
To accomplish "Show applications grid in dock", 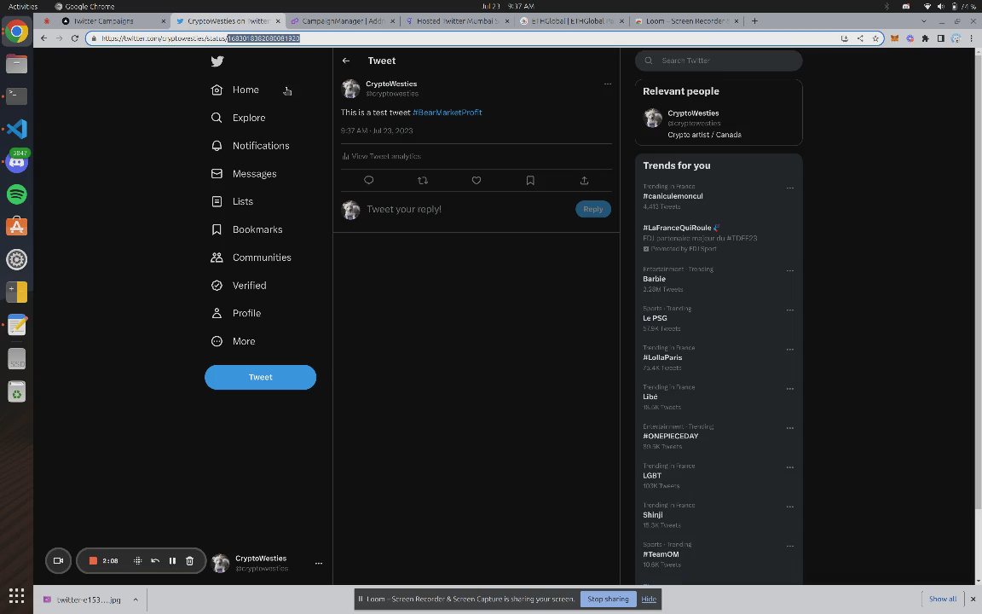I will [x=17, y=595].
